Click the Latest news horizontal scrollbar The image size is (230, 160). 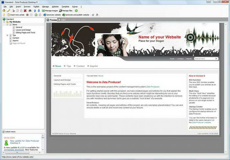point(22,152)
